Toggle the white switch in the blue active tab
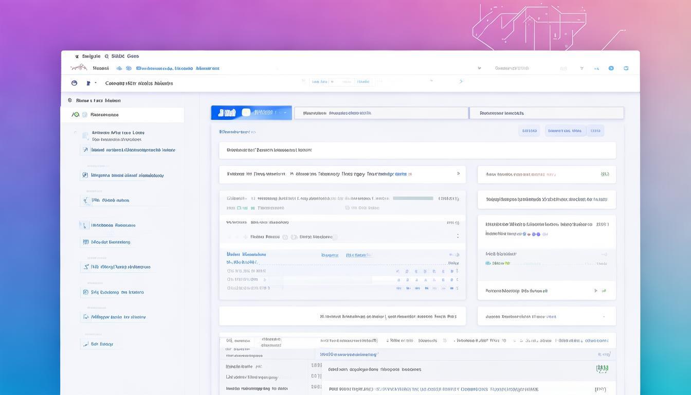Viewport: 691px width, 395px height. [246, 113]
